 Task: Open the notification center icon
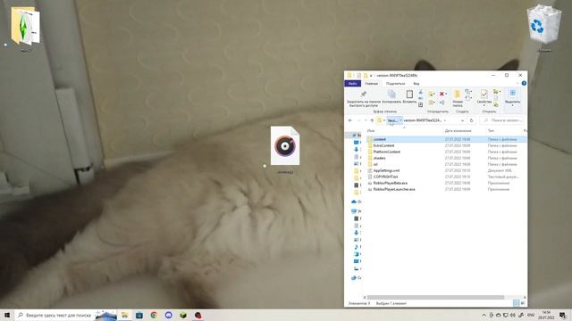tap(562, 315)
